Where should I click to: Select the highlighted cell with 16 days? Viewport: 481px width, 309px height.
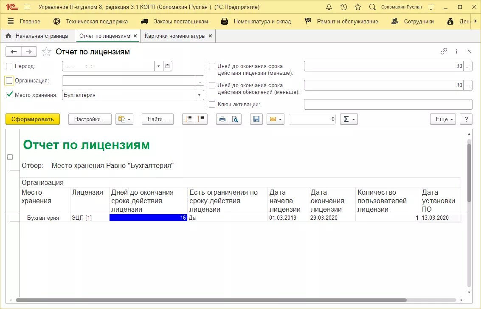point(148,218)
